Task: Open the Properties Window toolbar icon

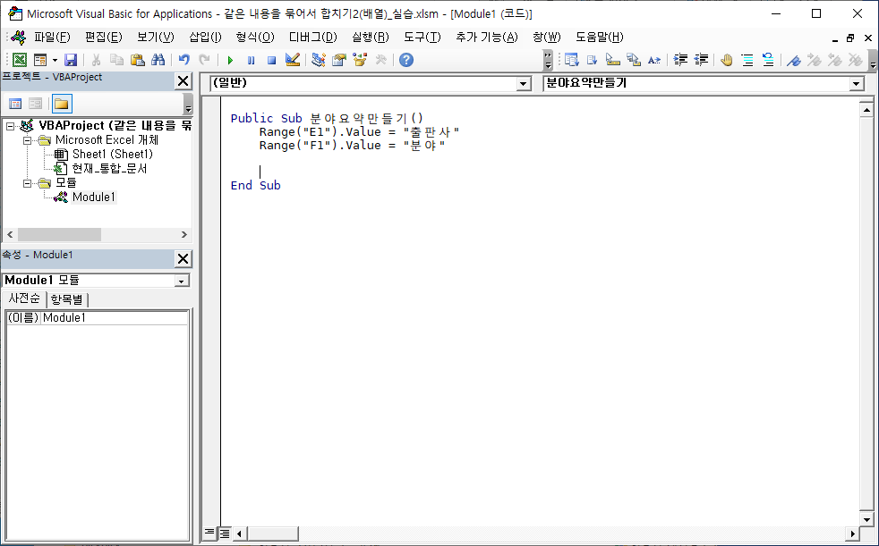Action: tap(339, 60)
